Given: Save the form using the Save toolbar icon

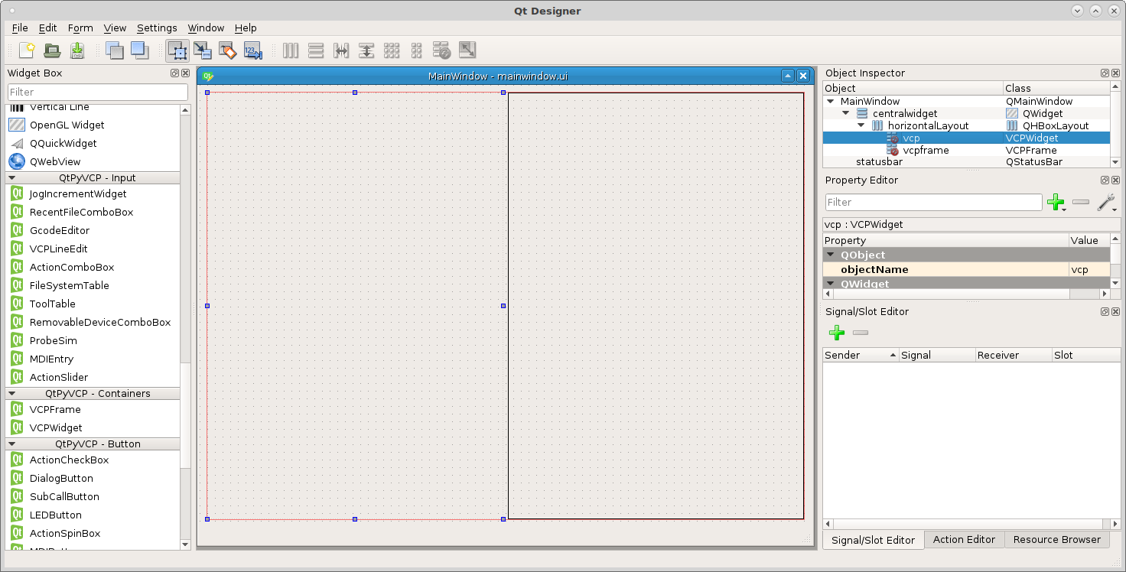Looking at the screenshot, I should 77,50.
